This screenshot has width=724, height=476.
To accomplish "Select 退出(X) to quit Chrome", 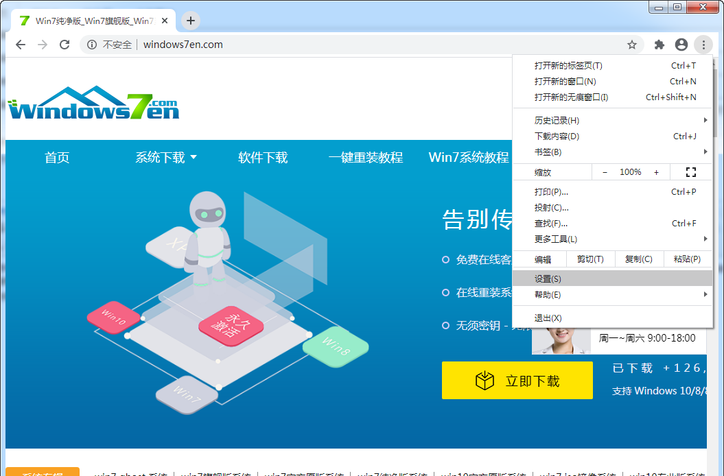I will coord(612,318).
